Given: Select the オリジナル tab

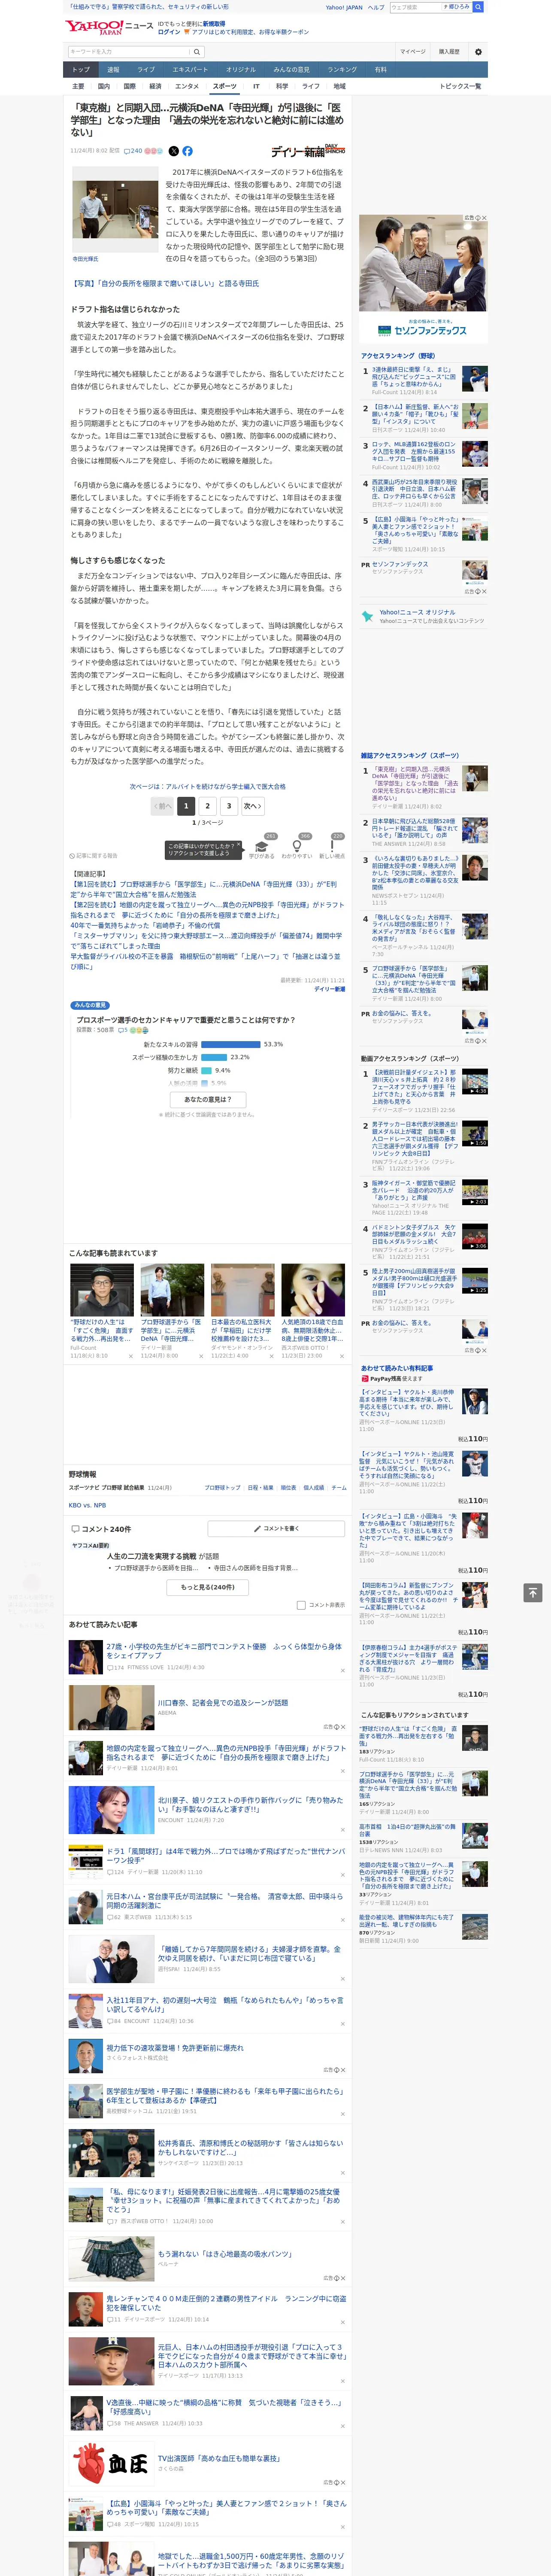Looking at the screenshot, I should (x=240, y=70).
